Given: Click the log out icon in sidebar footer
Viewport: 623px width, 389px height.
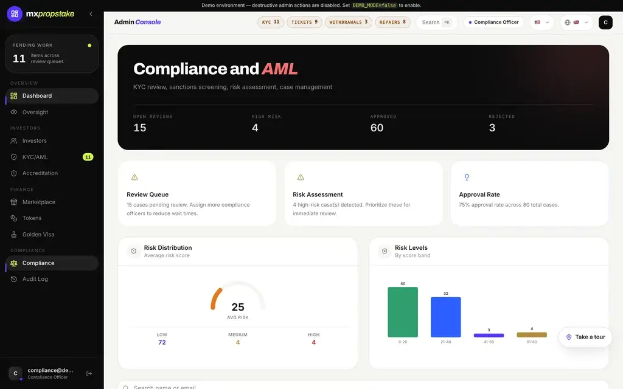Looking at the screenshot, I should pyautogui.click(x=89, y=374).
